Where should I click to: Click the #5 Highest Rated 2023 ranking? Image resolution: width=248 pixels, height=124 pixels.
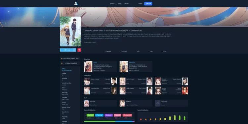click(70, 63)
